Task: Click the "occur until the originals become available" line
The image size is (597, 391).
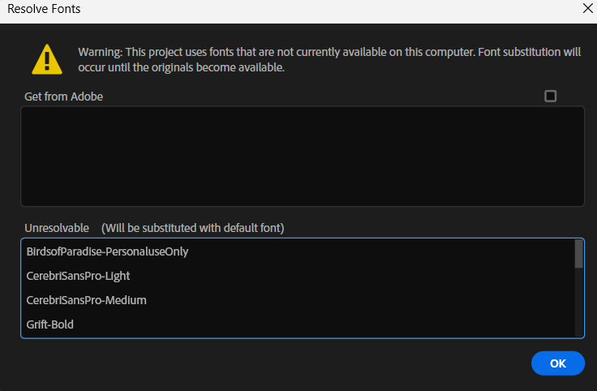Action: [181, 67]
